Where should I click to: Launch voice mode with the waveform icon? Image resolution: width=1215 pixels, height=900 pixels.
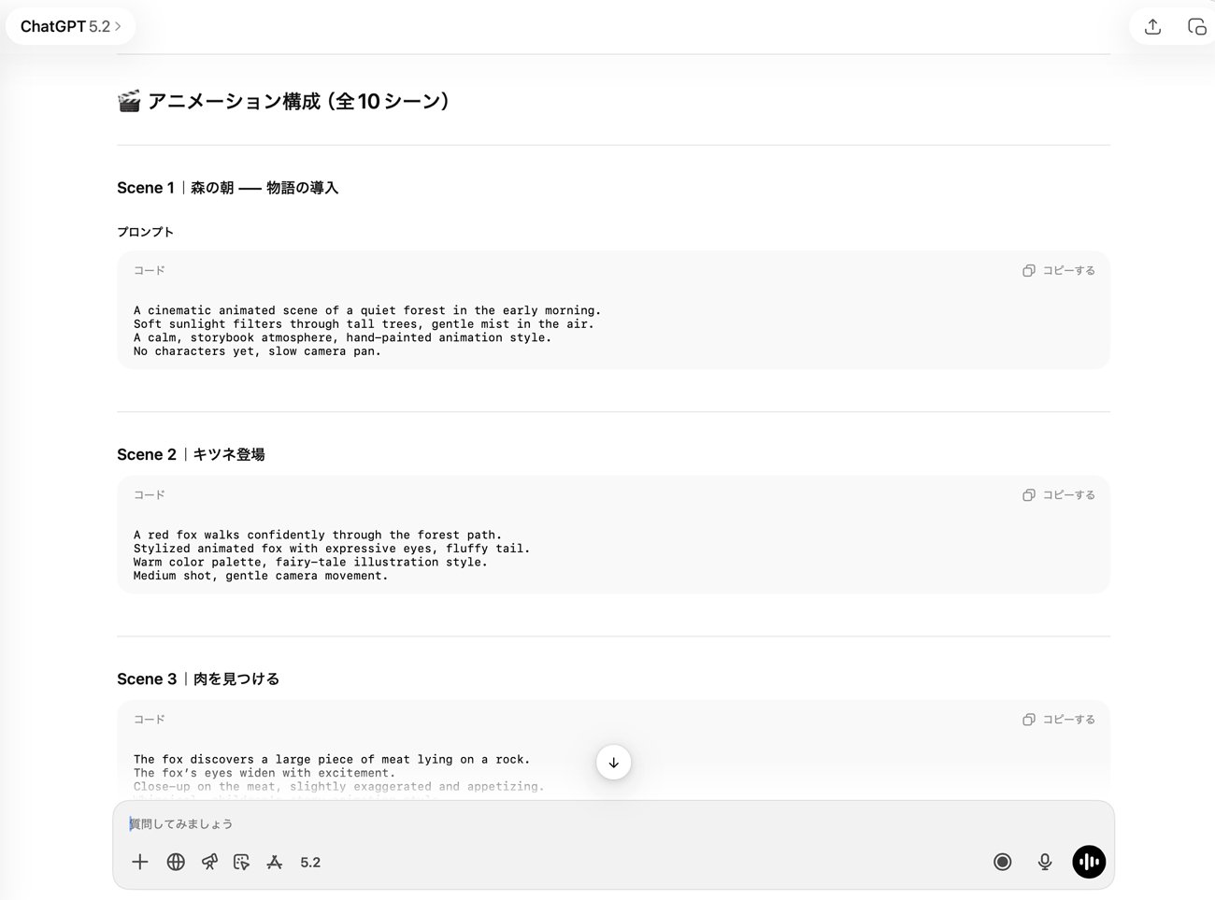[1088, 862]
